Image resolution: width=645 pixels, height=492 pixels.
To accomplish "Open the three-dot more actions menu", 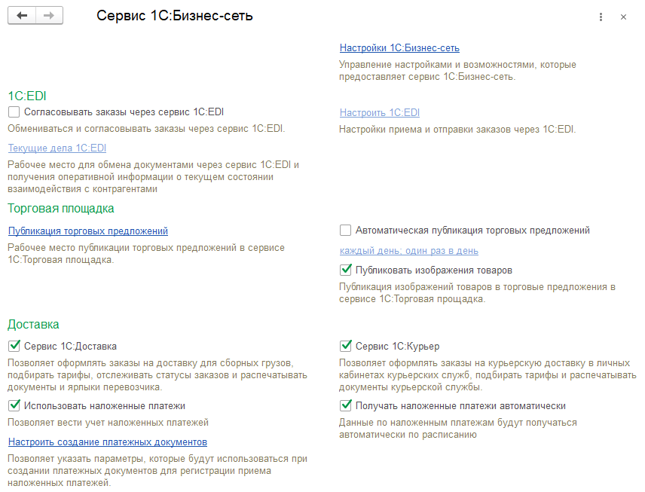I will pyautogui.click(x=601, y=17).
